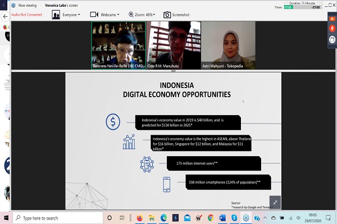Click the white window icon in side panel
The height and width of the screenshot is (224, 337).
[333, 39]
